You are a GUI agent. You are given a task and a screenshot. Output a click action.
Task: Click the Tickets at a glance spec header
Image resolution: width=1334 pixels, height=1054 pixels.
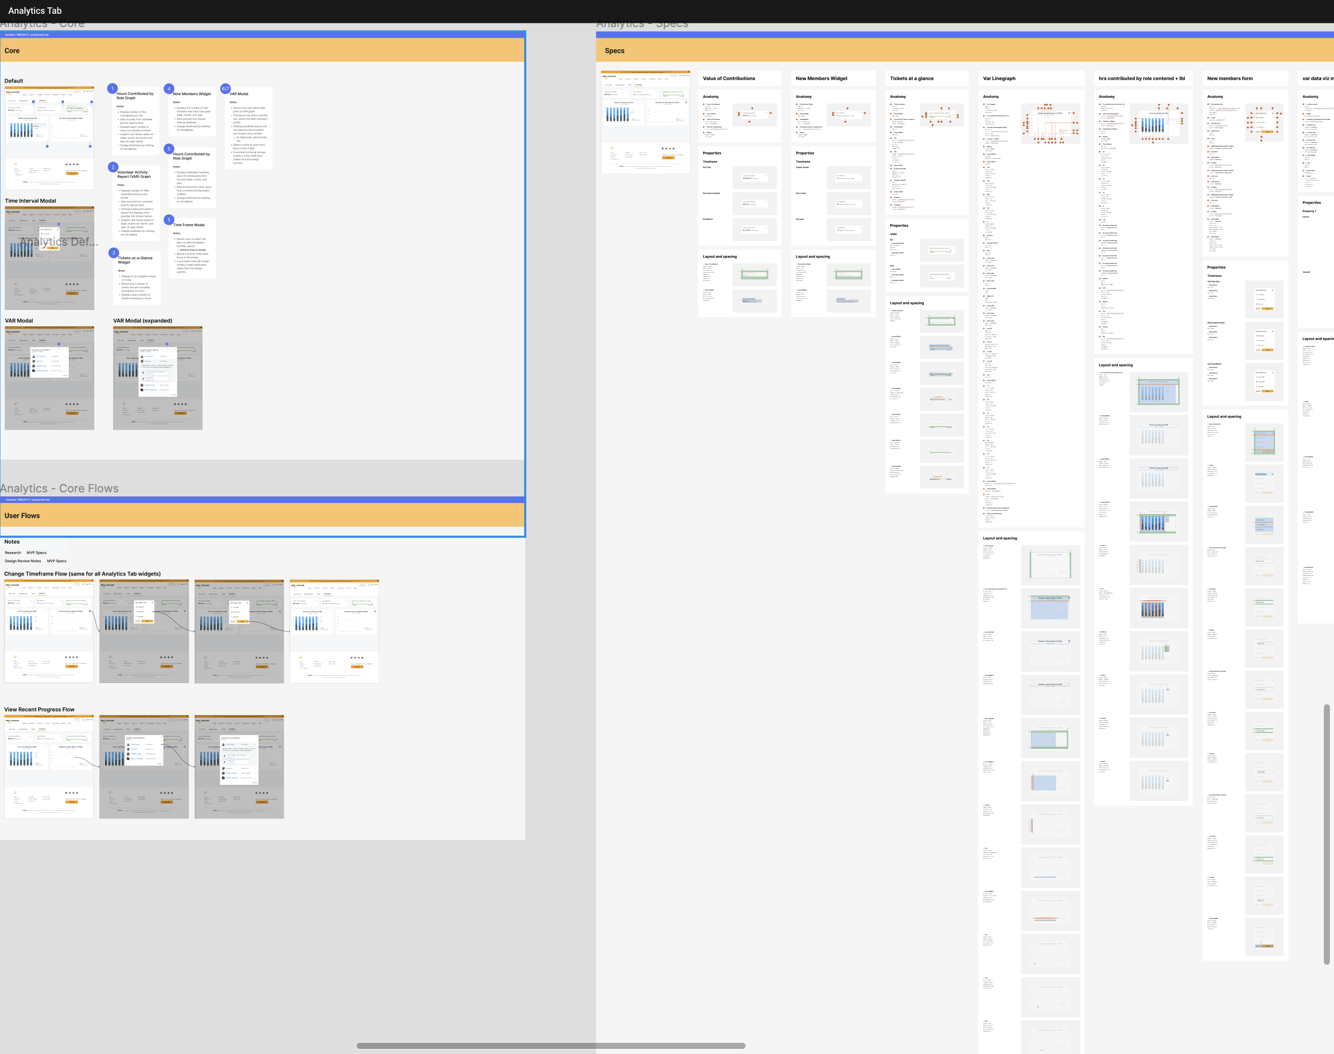point(912,79)
